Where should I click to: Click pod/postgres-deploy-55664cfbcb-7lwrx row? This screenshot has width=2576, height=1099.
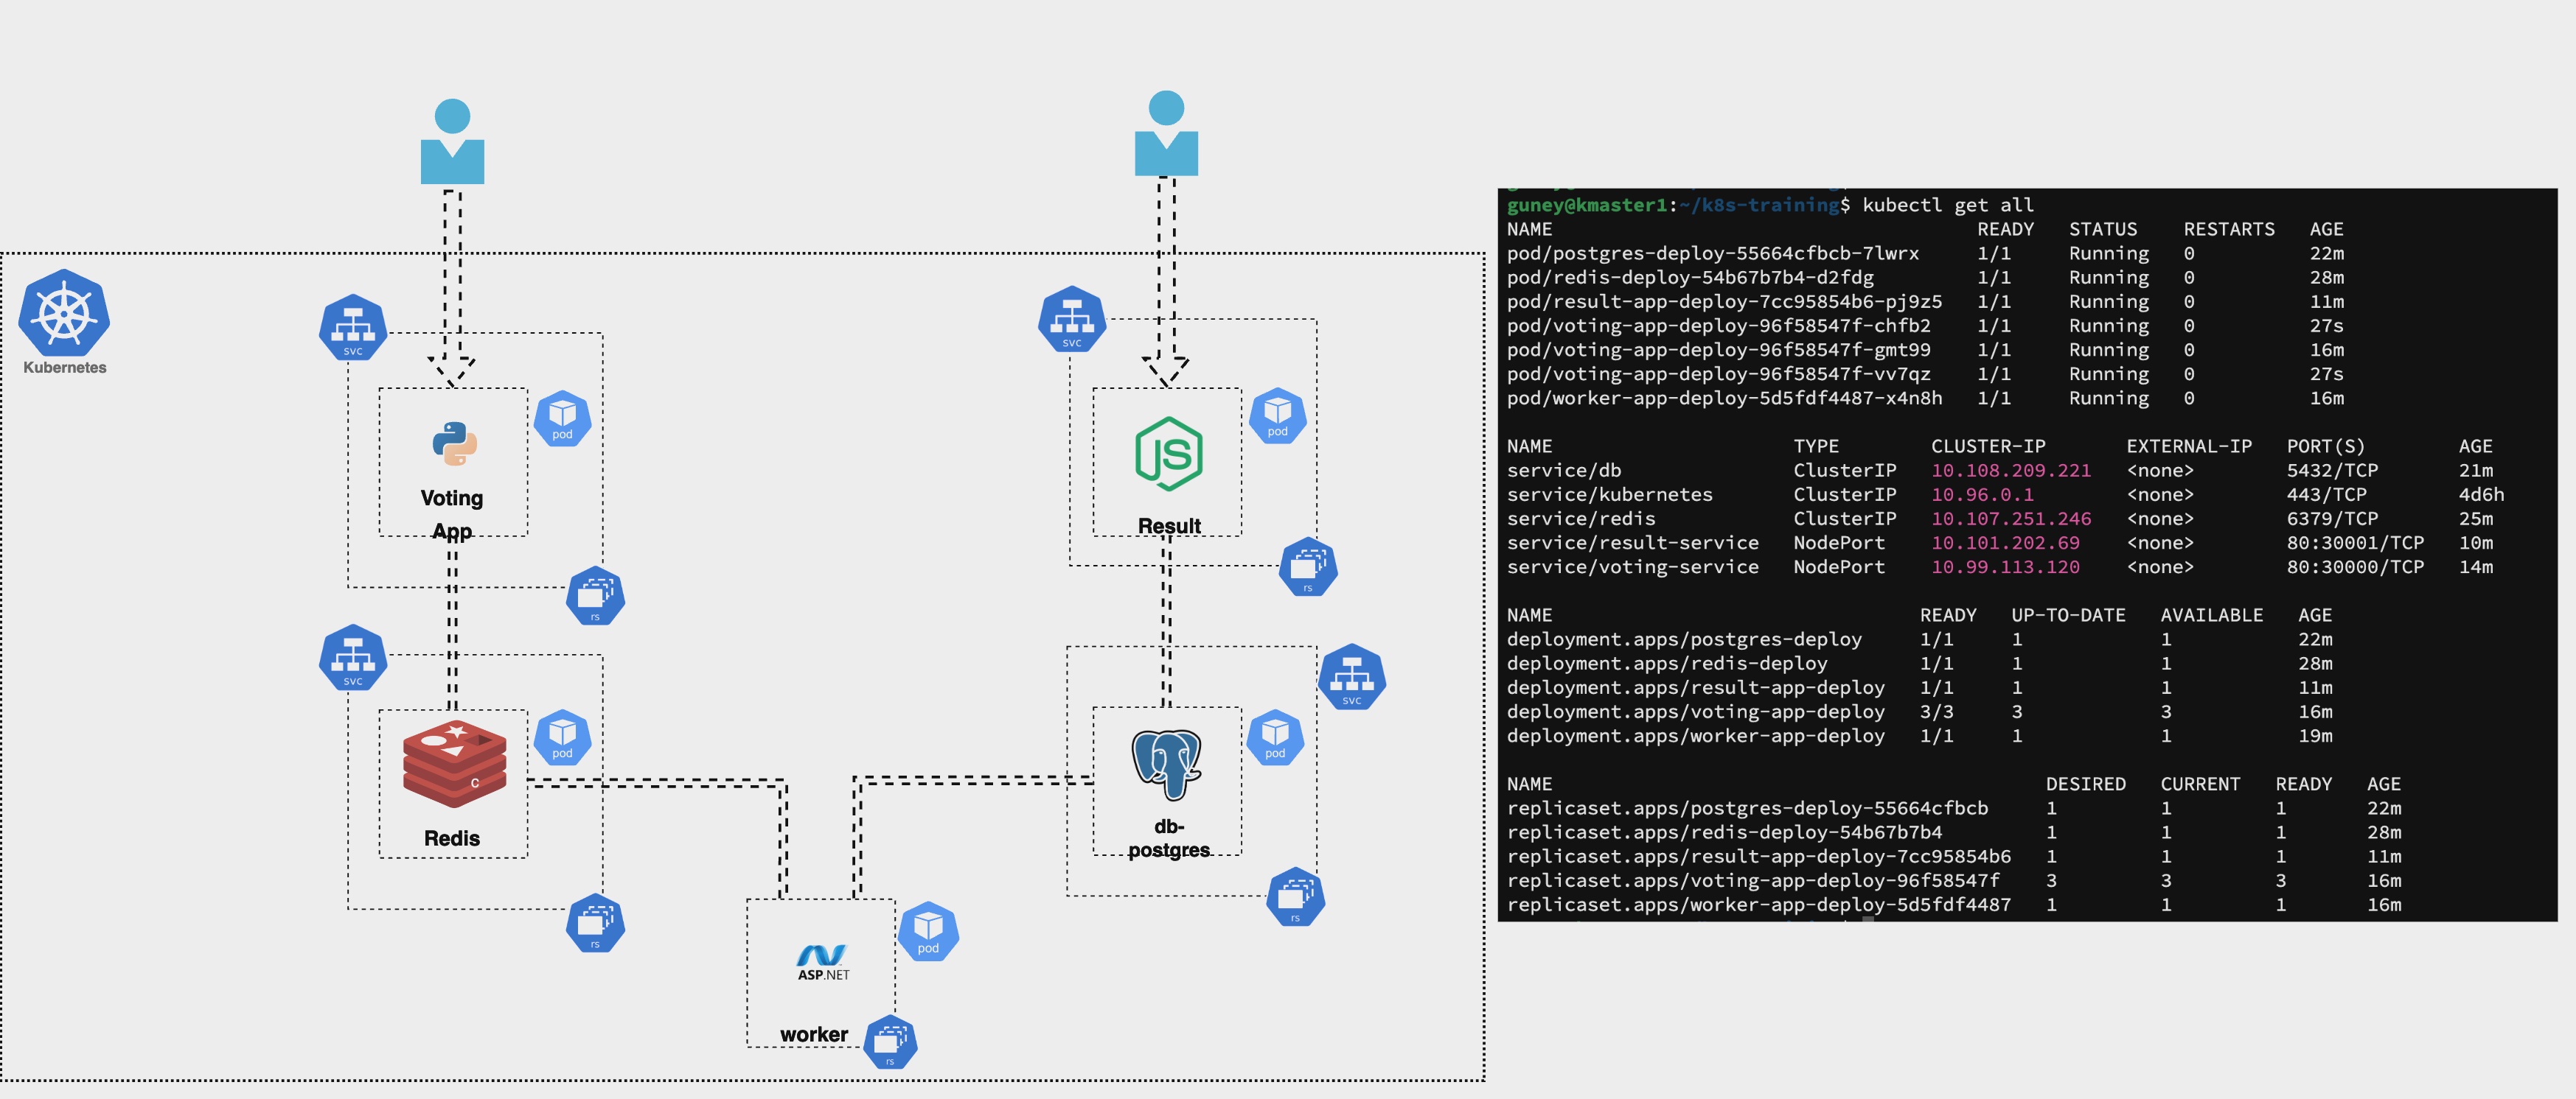[x=1926, y=253]
